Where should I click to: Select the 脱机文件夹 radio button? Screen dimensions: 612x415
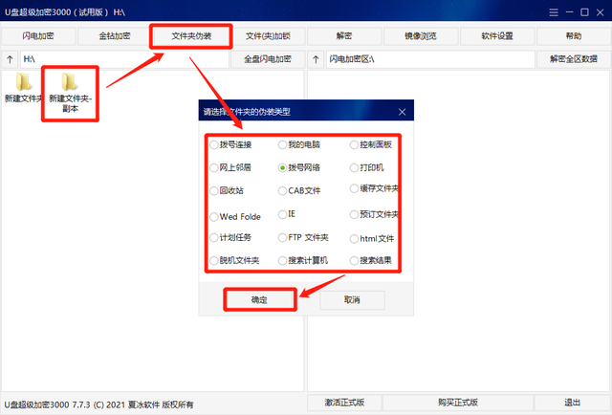[x=214, y=260]
